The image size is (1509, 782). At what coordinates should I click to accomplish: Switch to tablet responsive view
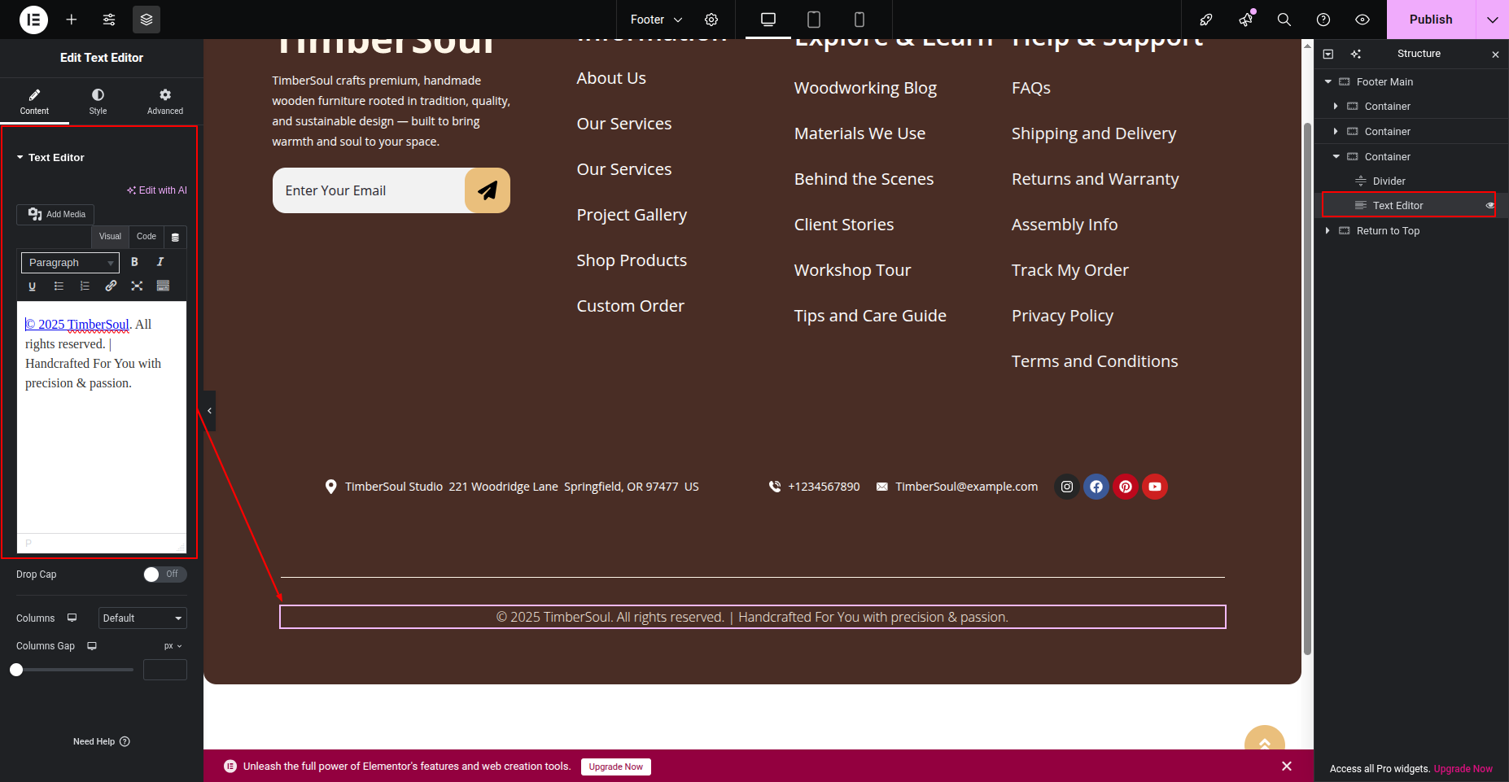click(813, 20)
